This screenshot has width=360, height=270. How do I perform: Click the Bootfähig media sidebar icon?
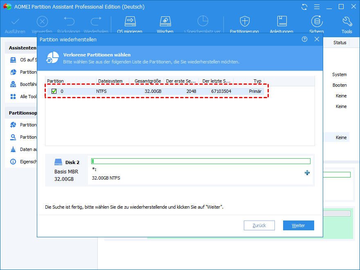pos(13,84)
